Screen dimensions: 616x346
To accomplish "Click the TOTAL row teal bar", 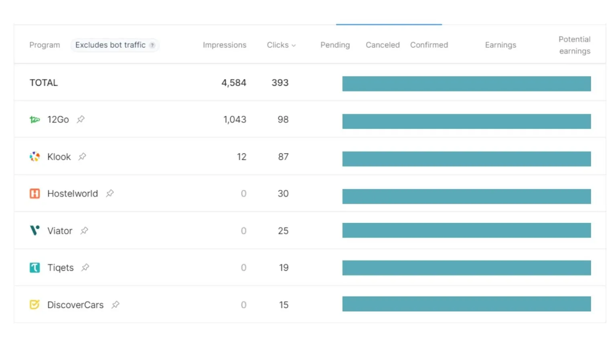I will coord(466,84).
